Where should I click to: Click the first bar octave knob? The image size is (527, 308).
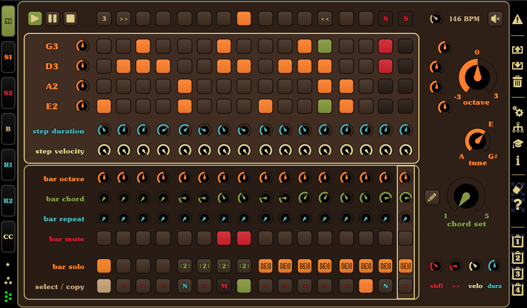tap(104, 178)
